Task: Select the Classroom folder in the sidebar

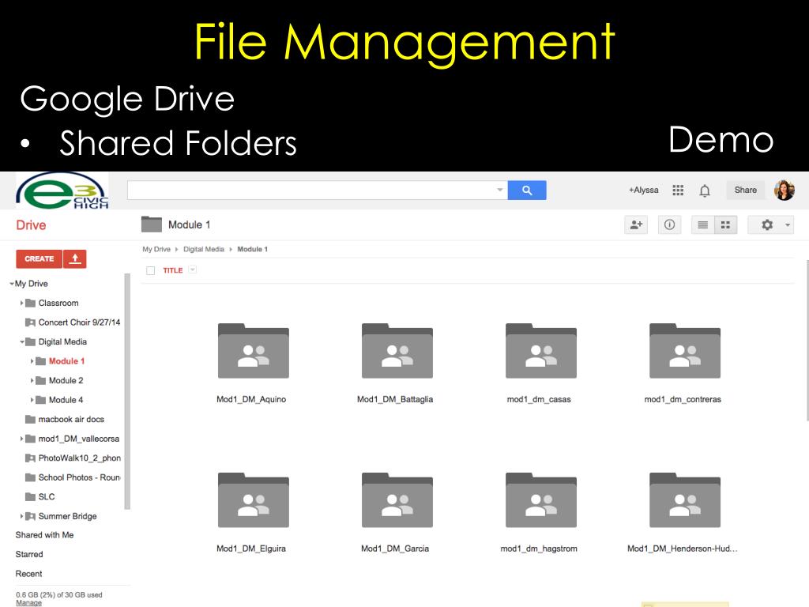Action: click(58, 303)
